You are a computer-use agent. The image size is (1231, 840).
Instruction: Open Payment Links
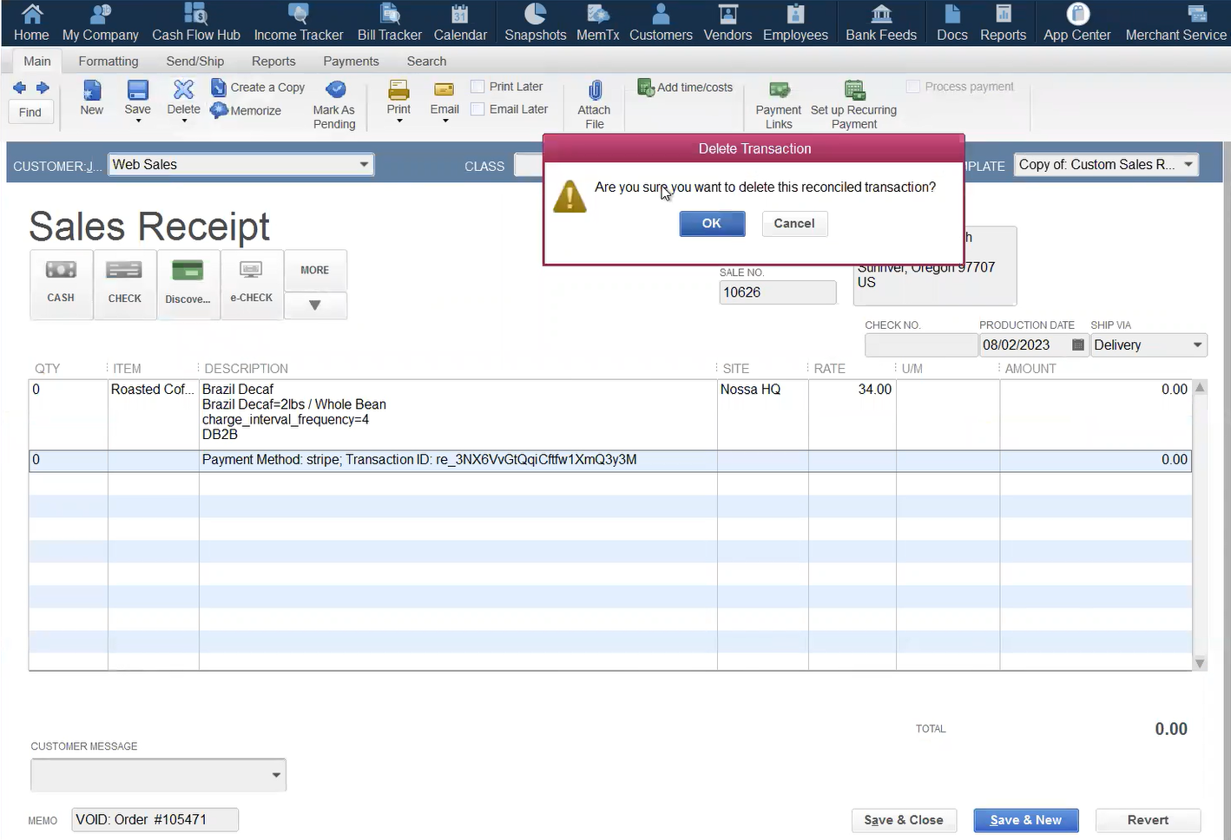(779, 104)
